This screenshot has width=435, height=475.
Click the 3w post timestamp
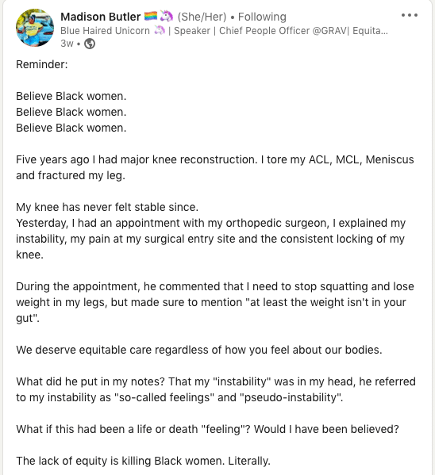click(x=67, y=44)
